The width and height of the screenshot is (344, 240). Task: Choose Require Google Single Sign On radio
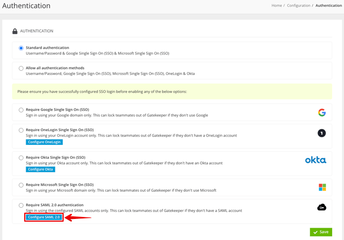pyautogui.click(x=21, y=110)
